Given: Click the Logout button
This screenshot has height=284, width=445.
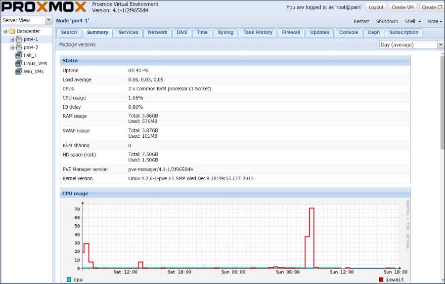Looking at the screenshot, I should coord(376,7).
